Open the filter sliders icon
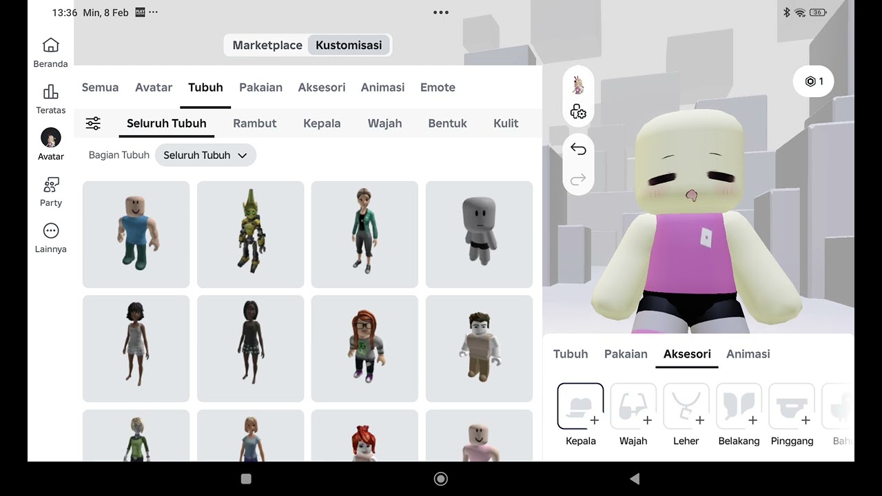This screenshot has width=882, height=496. click(93, 123)
